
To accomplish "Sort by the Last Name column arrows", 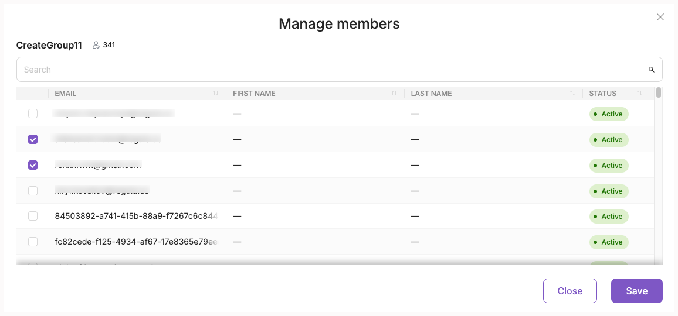I will coord(572,93).
